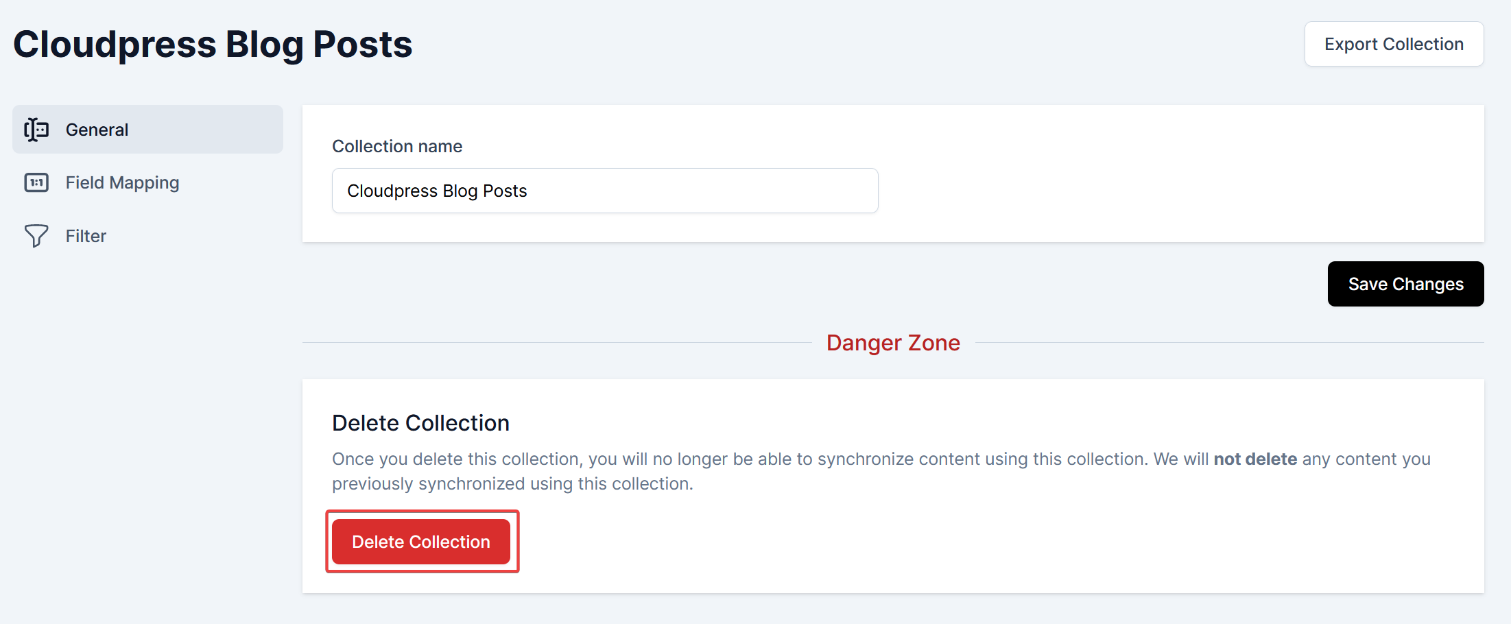Click the bold 'not delete' text
The image size is (1511, 624).
tap(1255, 459)
